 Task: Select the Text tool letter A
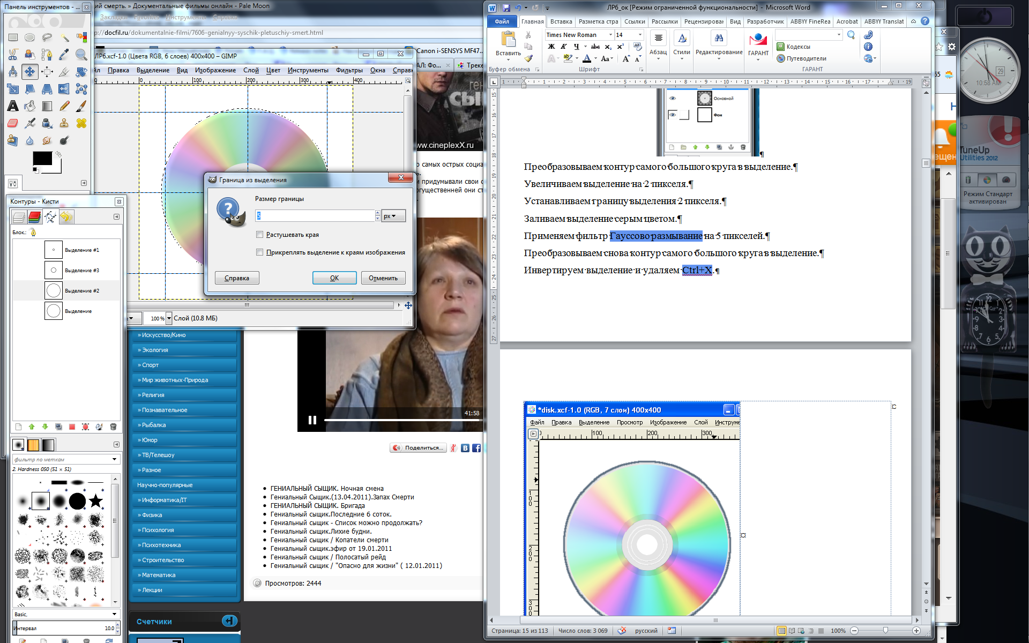click(13, 106)
